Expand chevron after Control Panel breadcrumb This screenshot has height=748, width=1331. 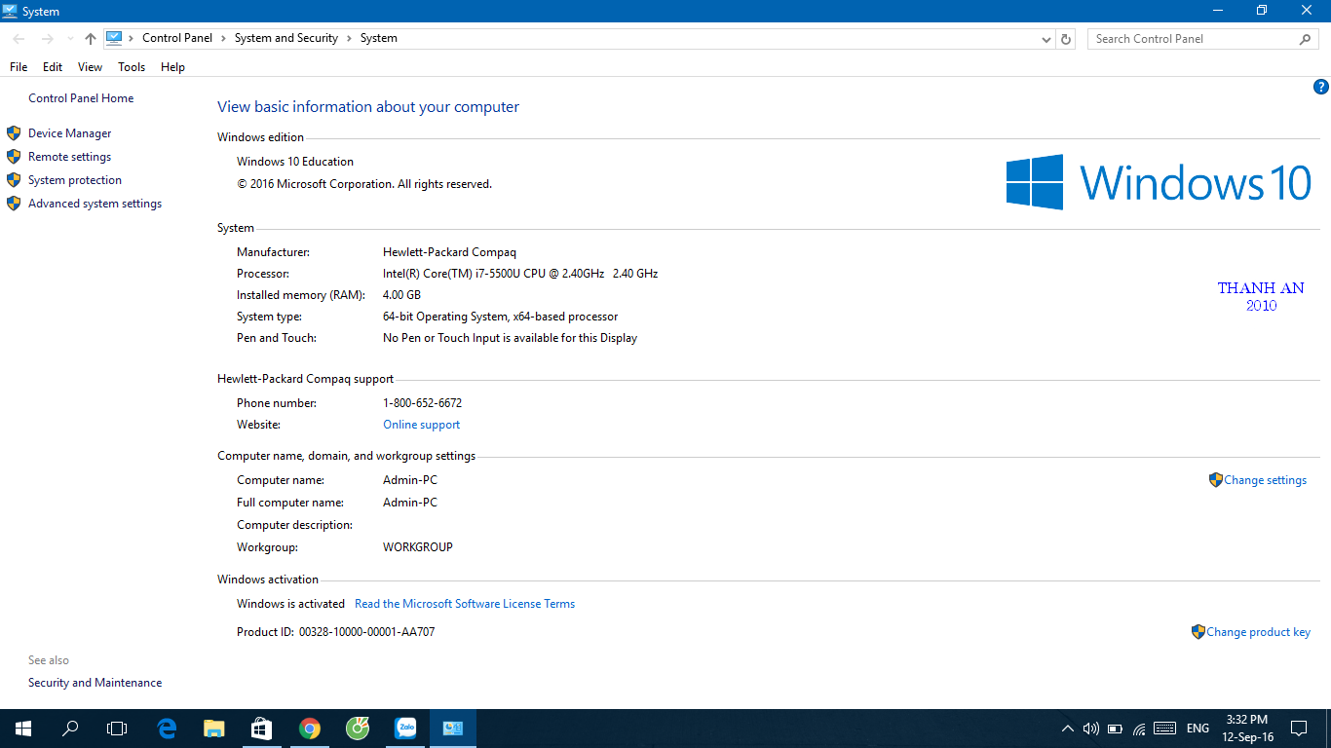(x=224, y=38)
